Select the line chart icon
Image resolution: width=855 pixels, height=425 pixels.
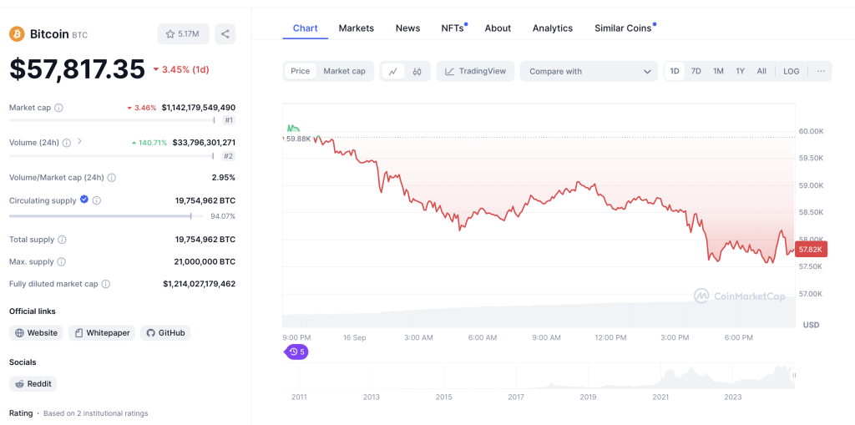point(392,72)
